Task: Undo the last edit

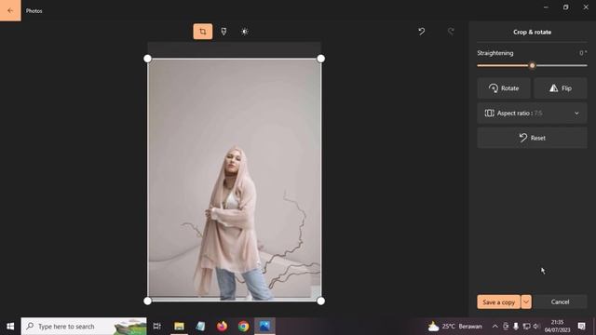Action: click(x=422, y=32)
